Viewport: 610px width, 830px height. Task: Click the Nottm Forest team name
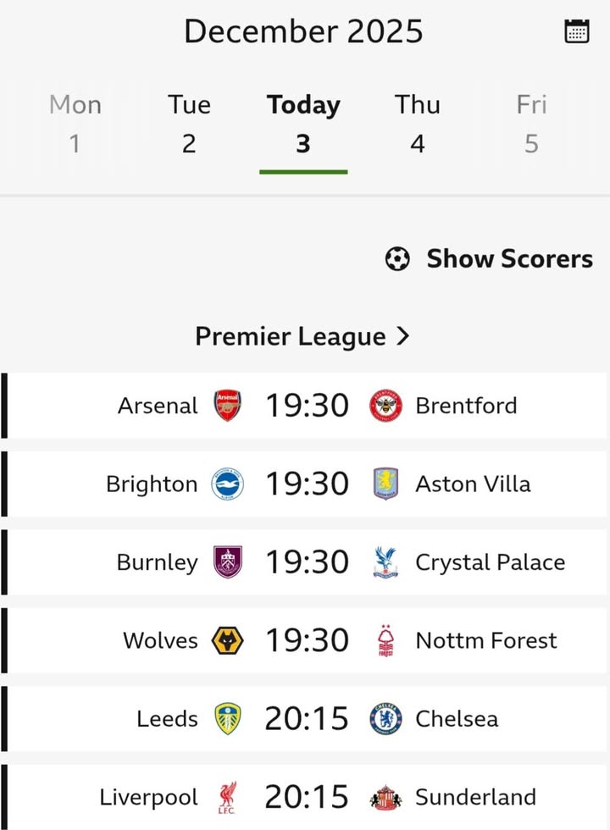tap(485, 640)
